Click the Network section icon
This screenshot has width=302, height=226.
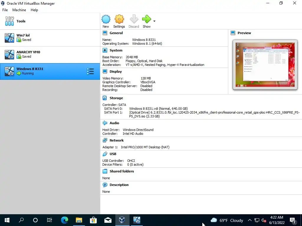(105, 140)
